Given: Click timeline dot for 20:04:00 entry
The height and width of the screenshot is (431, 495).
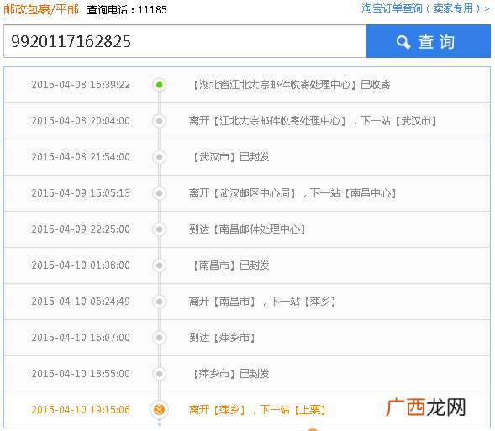Looking at the screenshot, I should click(x=160, y=121).
